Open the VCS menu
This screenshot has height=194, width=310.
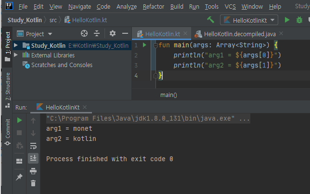click(x=230, y=7)
